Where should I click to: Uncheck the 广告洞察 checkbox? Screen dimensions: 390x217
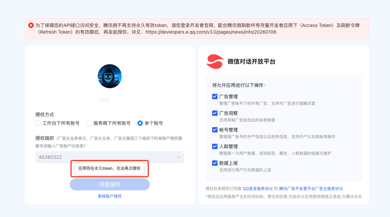pyautogui.click(x=215, y=113)
